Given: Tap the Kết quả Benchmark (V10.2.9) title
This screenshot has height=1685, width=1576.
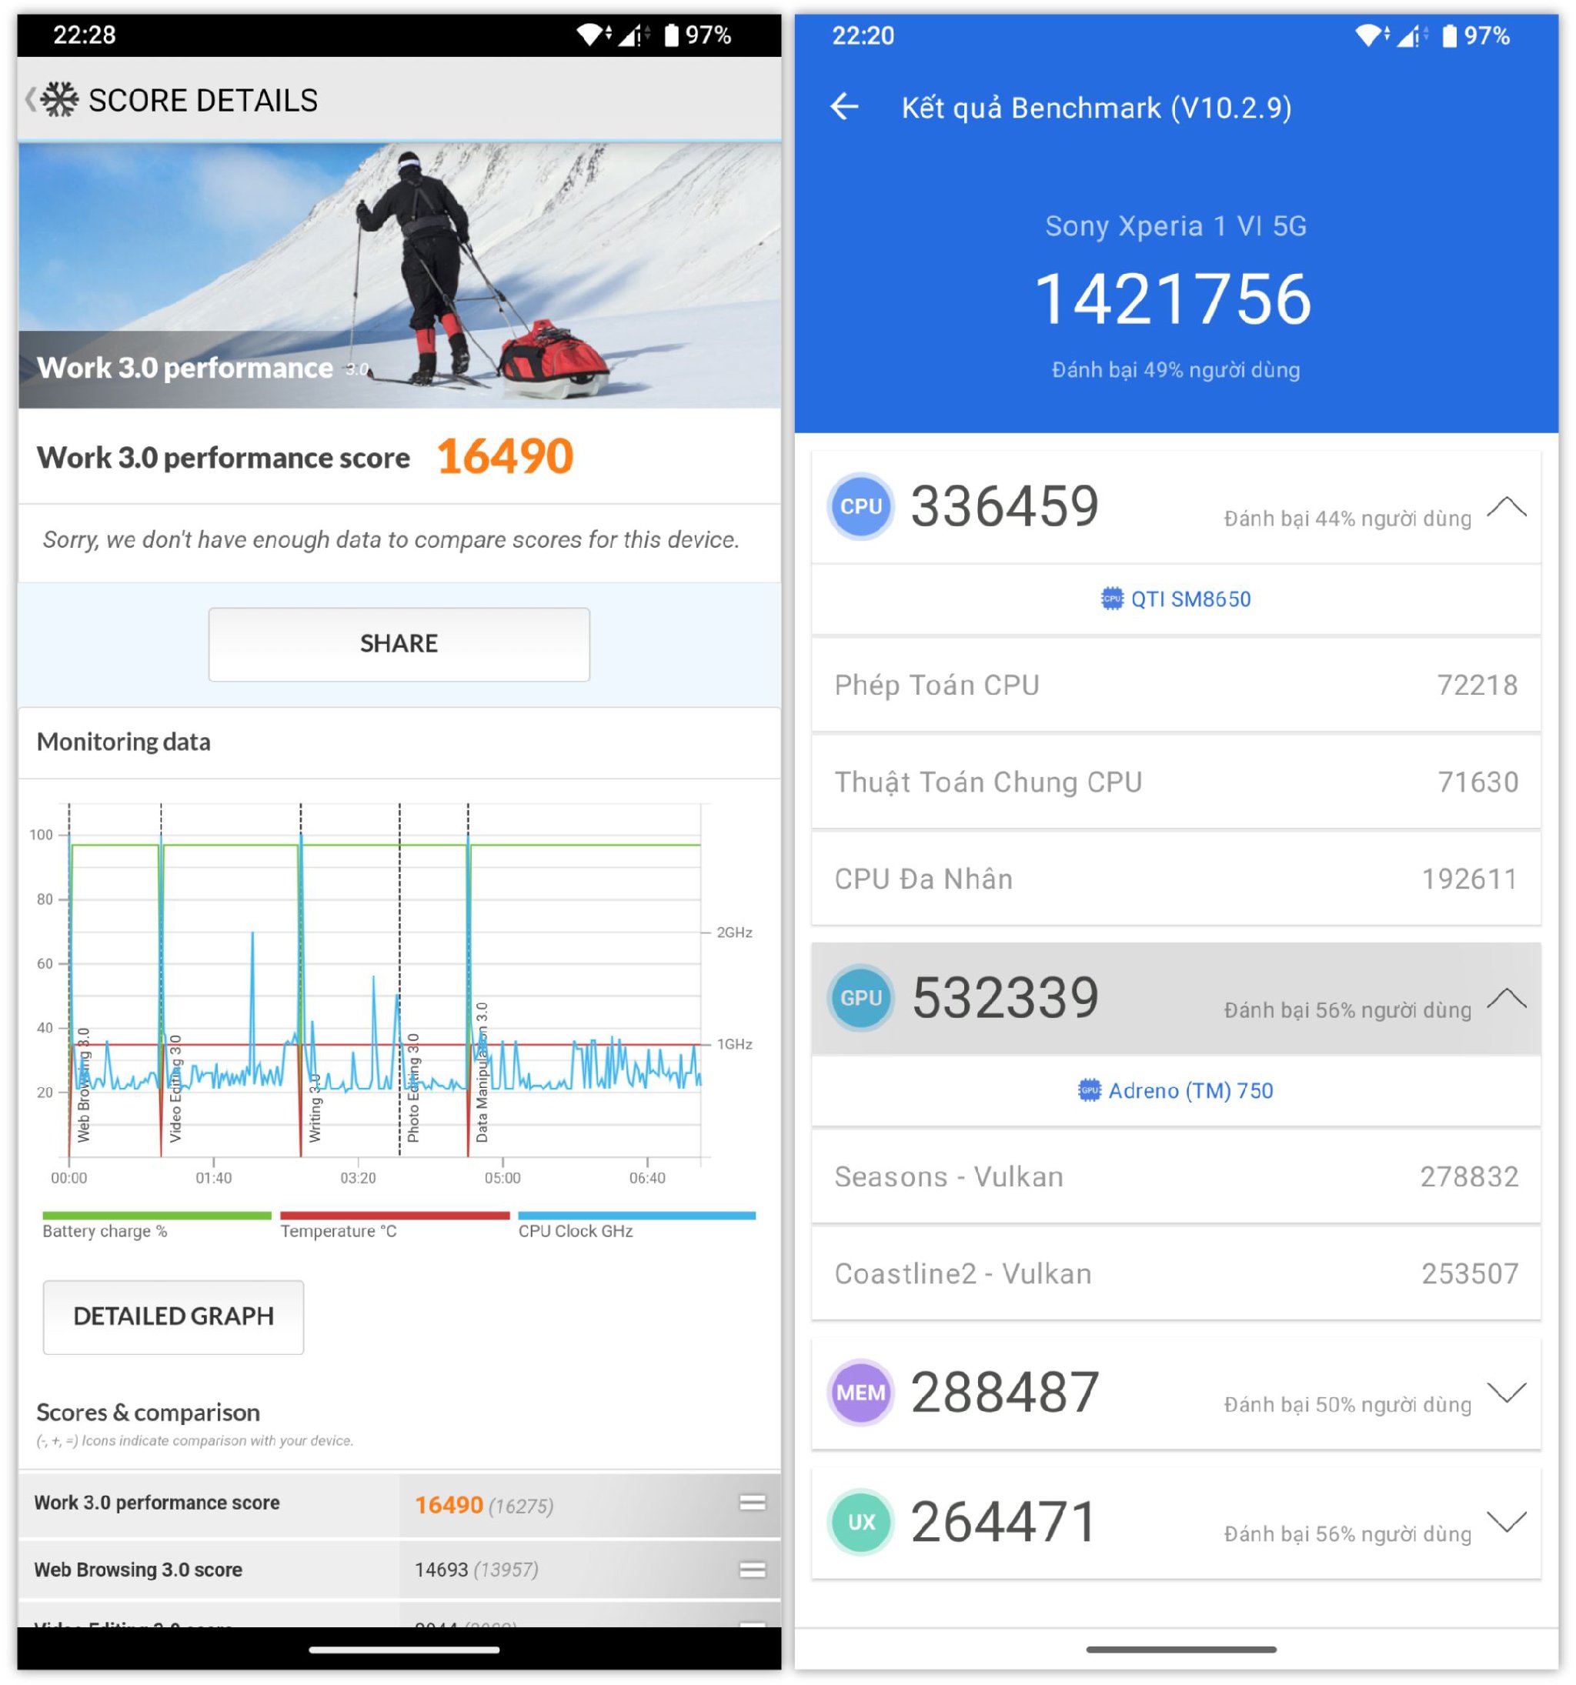Looking at the screenshot, I should [x=1096, y=108].
